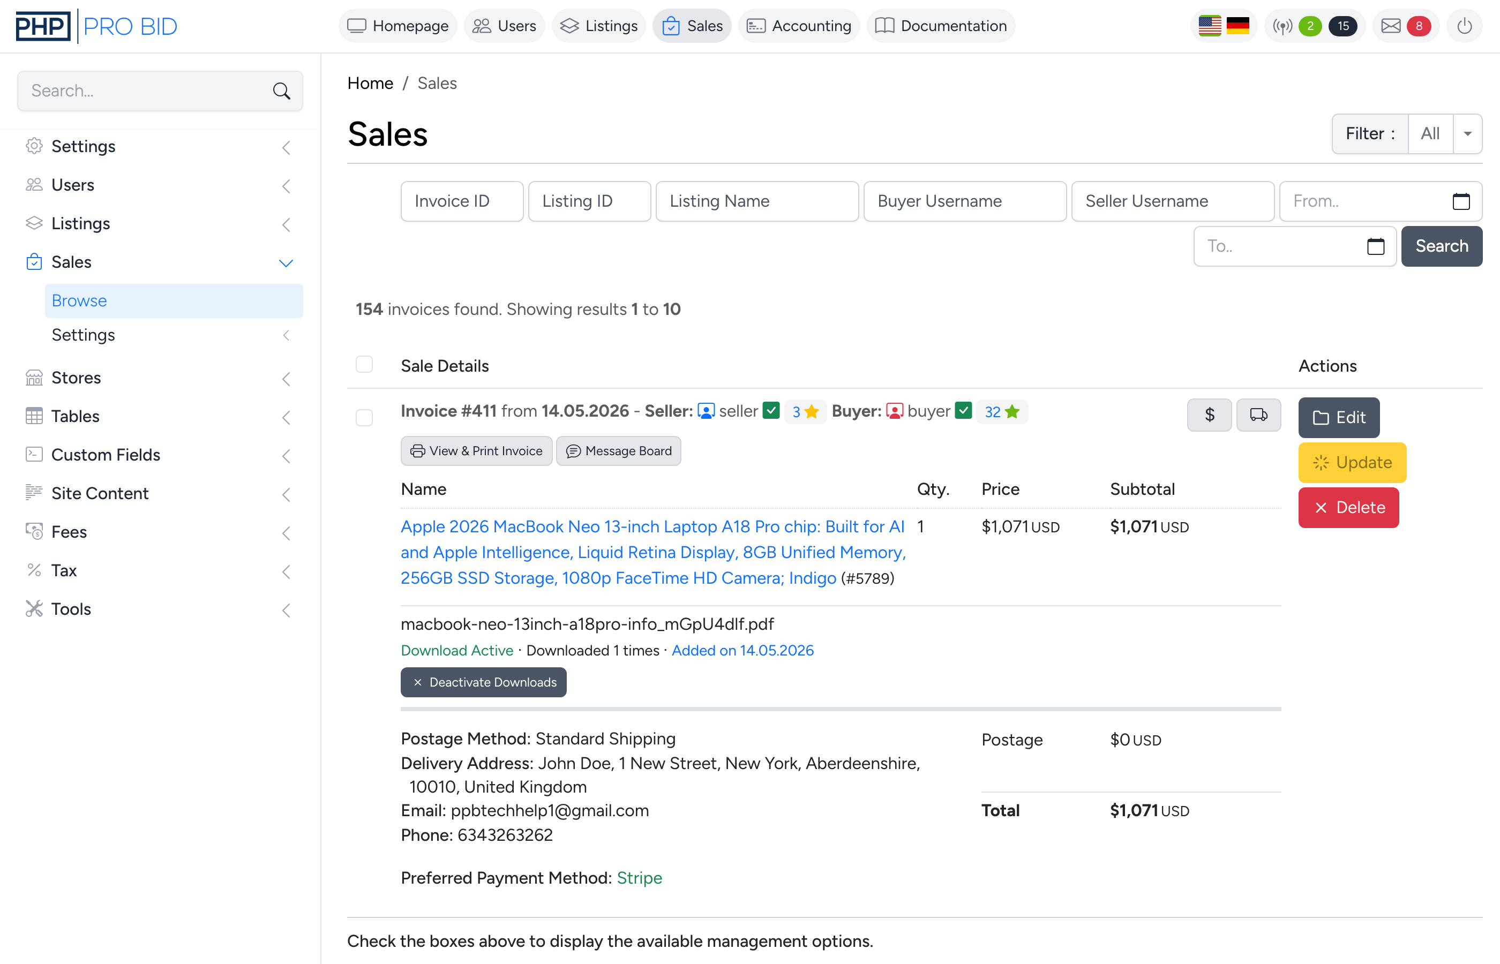Click the Fees sidebar money icon
This screenshot has width=1500, height=964.
coord(34,532)
